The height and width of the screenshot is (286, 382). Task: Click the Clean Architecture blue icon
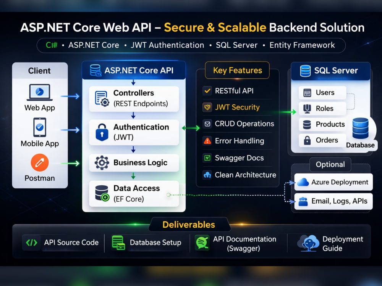click(207, 175)
